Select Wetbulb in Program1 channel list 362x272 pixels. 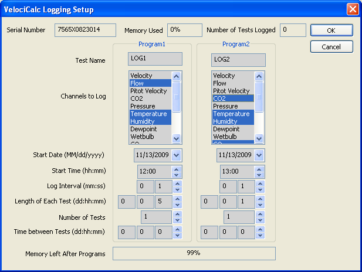[x=150, y=137]
